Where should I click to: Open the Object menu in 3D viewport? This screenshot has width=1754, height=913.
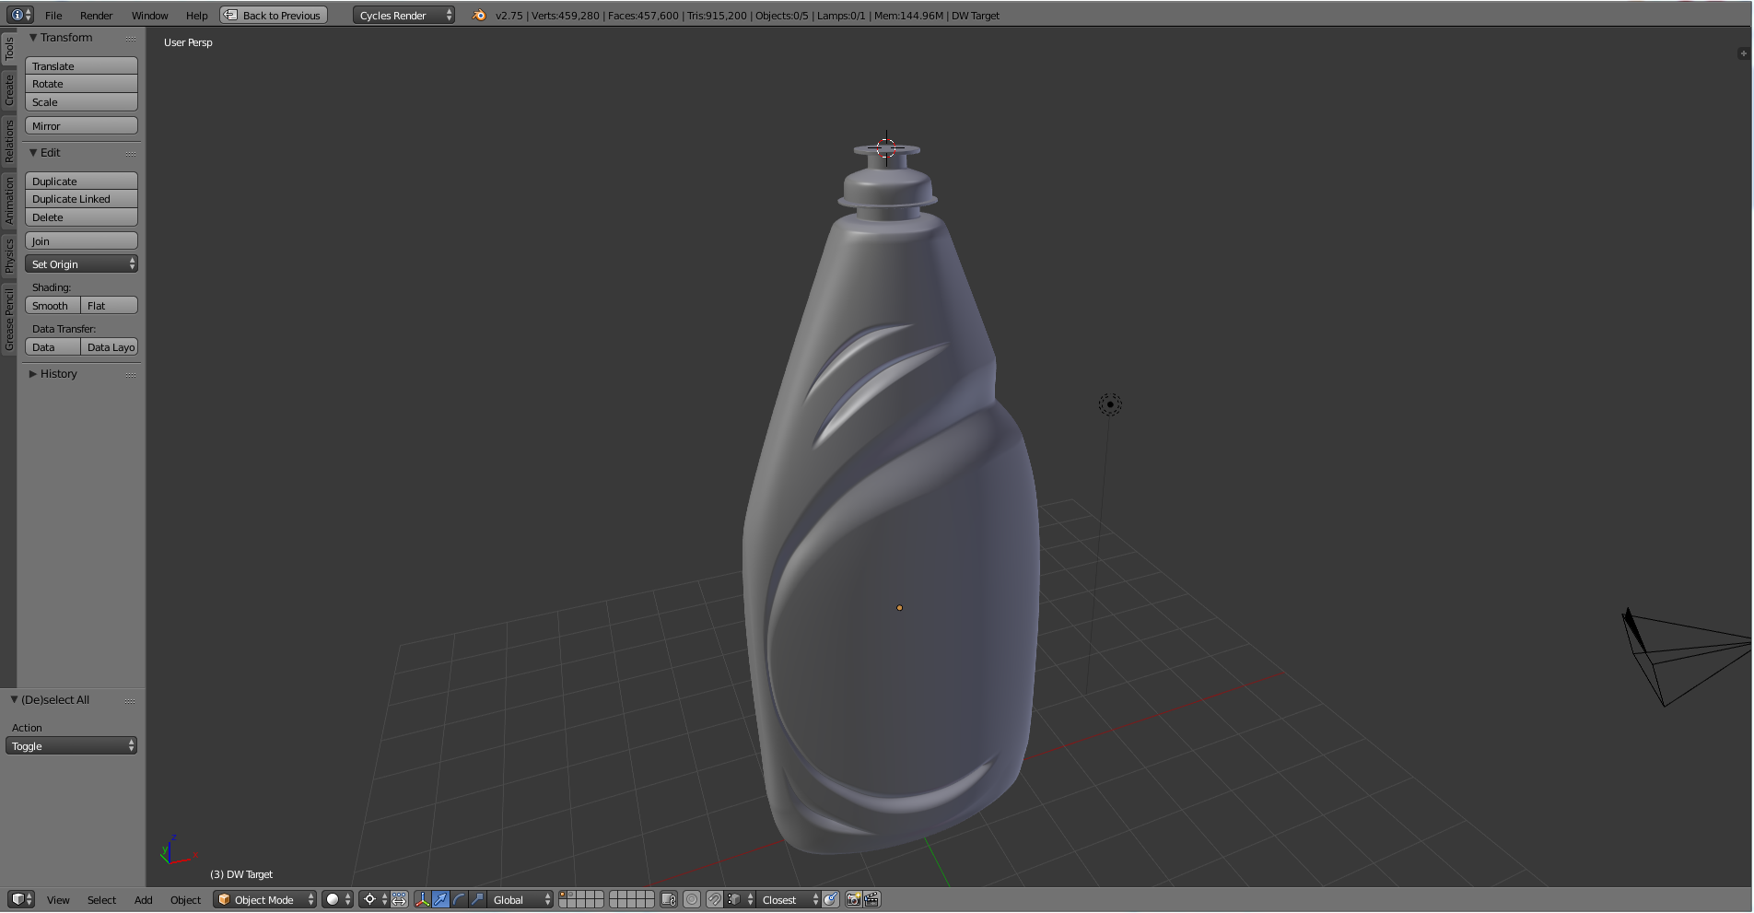click(x=185, y=900)
